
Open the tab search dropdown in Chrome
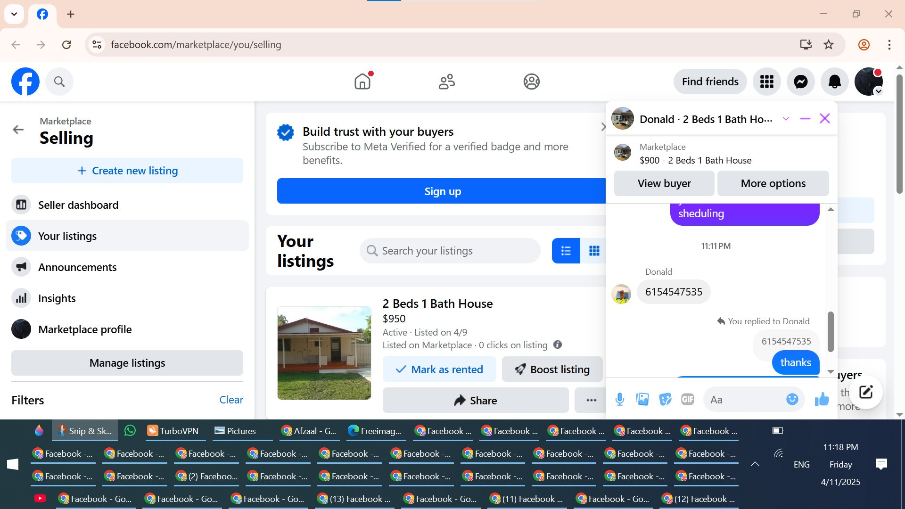[x=14, y=14]
